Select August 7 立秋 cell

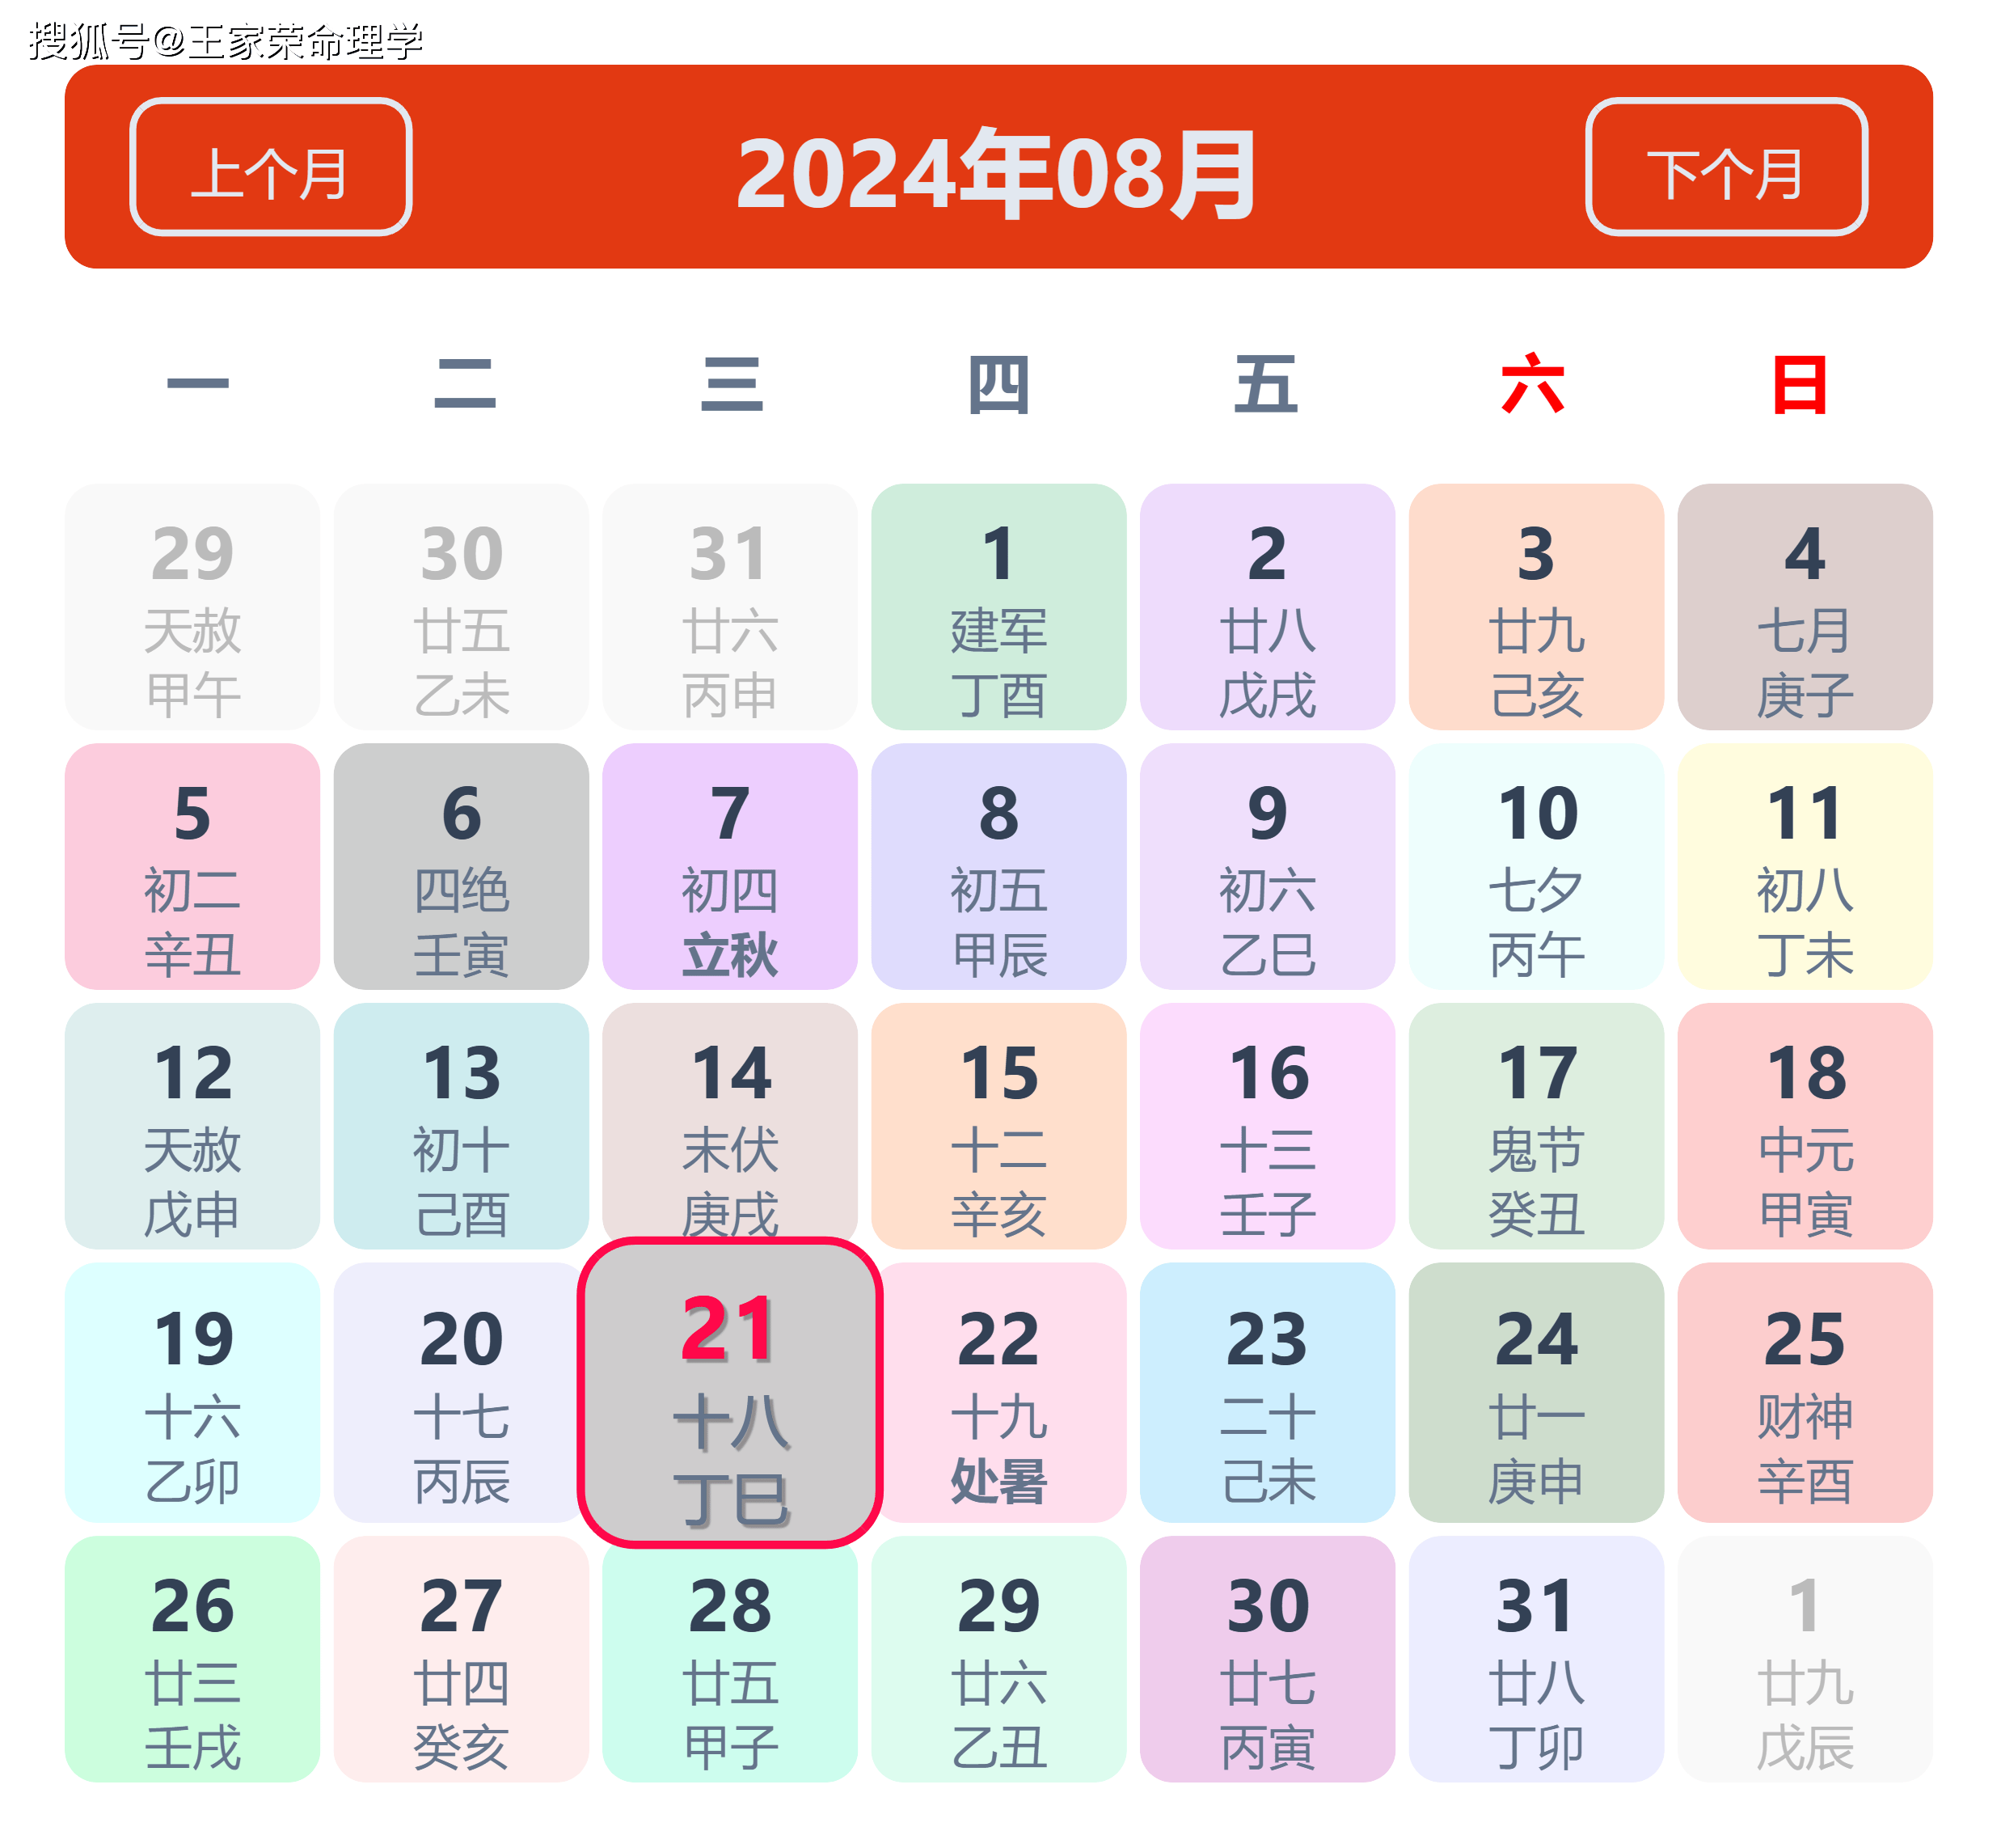(729, 867)
